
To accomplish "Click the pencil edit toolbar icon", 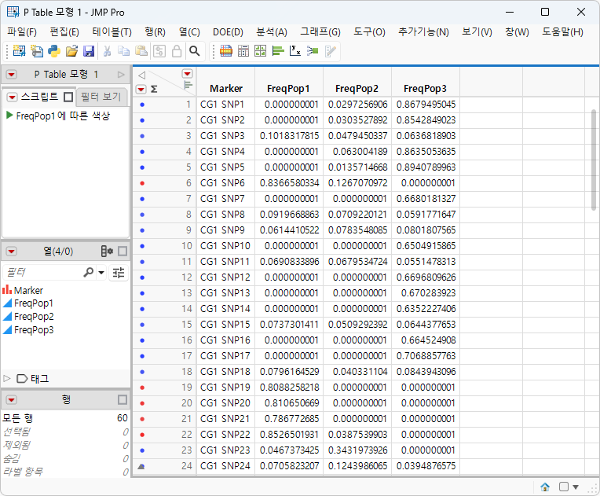I will pos(330,51).
